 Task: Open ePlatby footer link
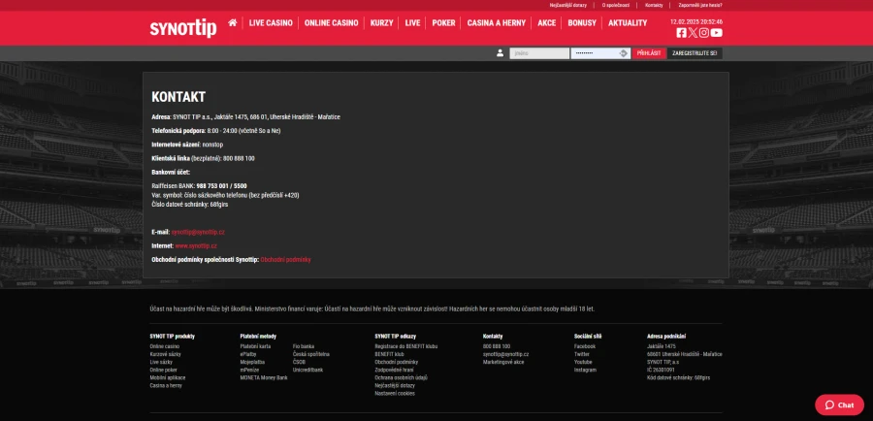pyautogui.click(x=248, y=354)
